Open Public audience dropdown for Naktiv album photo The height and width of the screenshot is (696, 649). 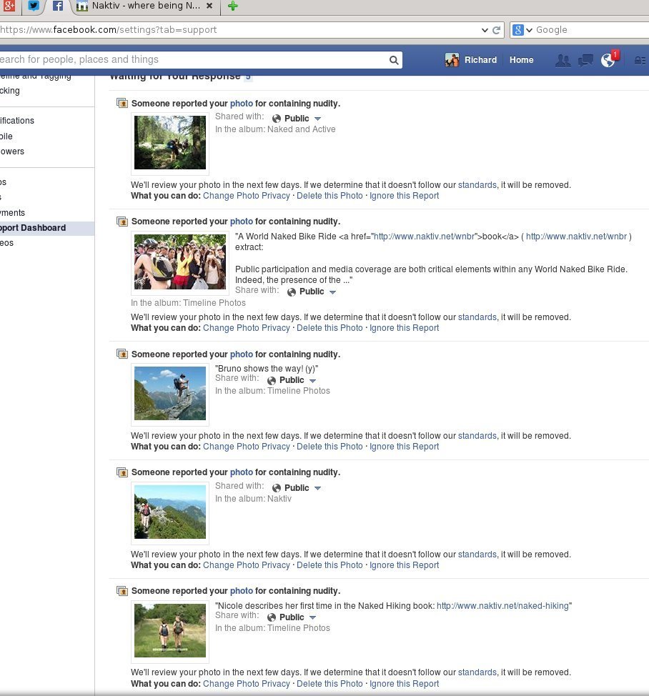click(x=302, y=488)
